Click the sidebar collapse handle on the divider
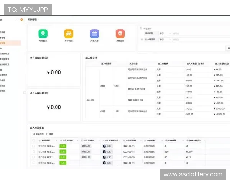Image resolution: width=230 pixels, height=184 pixels. pyautogui.click(x=25, y=92)
